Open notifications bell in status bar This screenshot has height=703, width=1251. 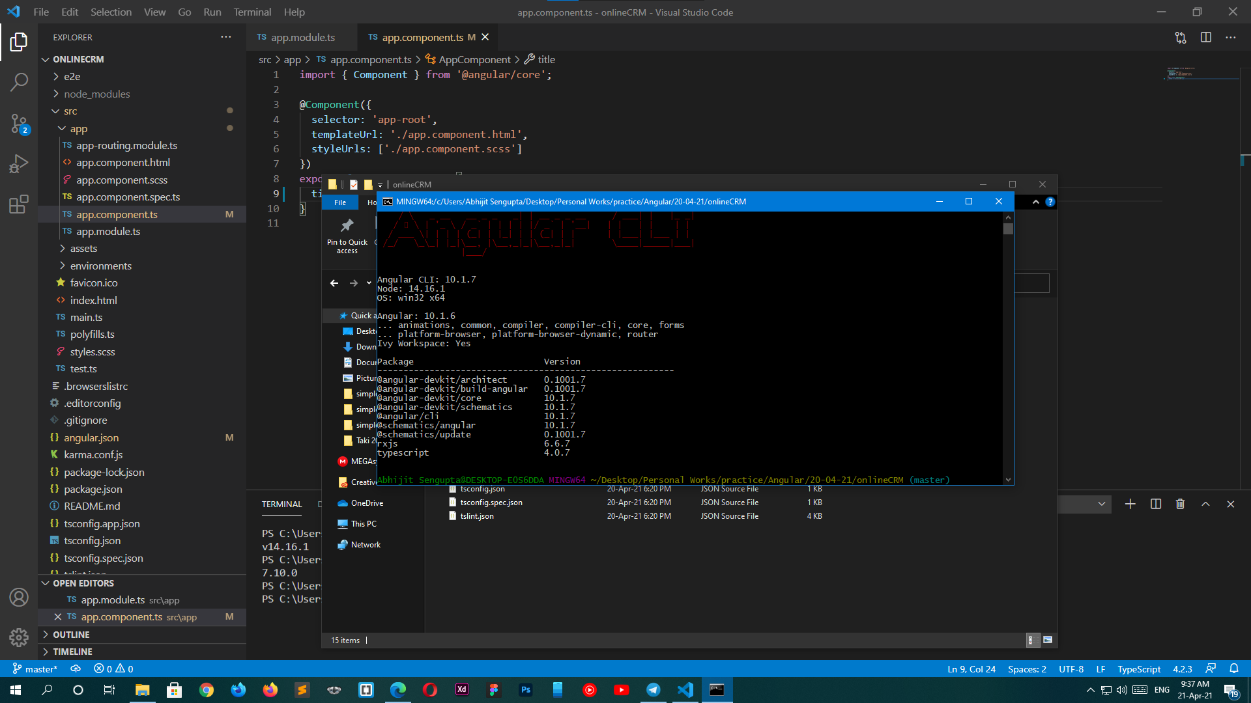[1234, 669]
